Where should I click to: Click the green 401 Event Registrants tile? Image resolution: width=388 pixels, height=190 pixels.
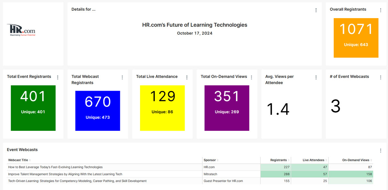[33, 108]
